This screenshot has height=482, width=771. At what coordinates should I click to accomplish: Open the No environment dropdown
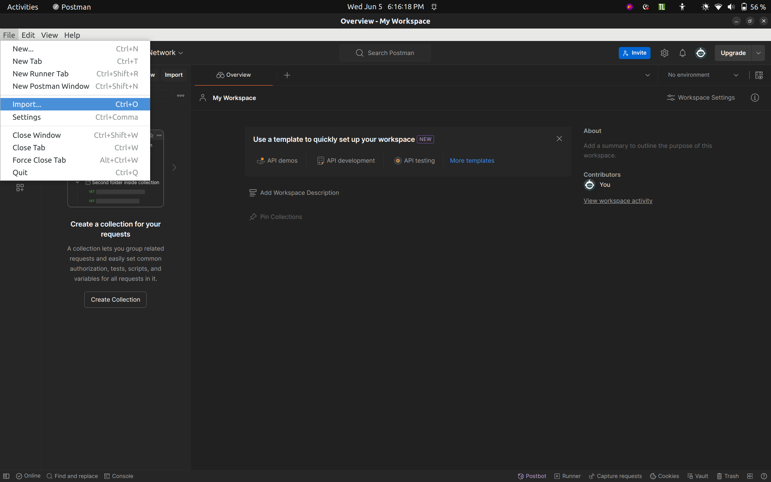pyautogui.click(x=702, y=75)
